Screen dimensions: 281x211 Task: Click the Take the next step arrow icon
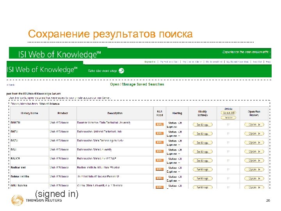(121, 71)
